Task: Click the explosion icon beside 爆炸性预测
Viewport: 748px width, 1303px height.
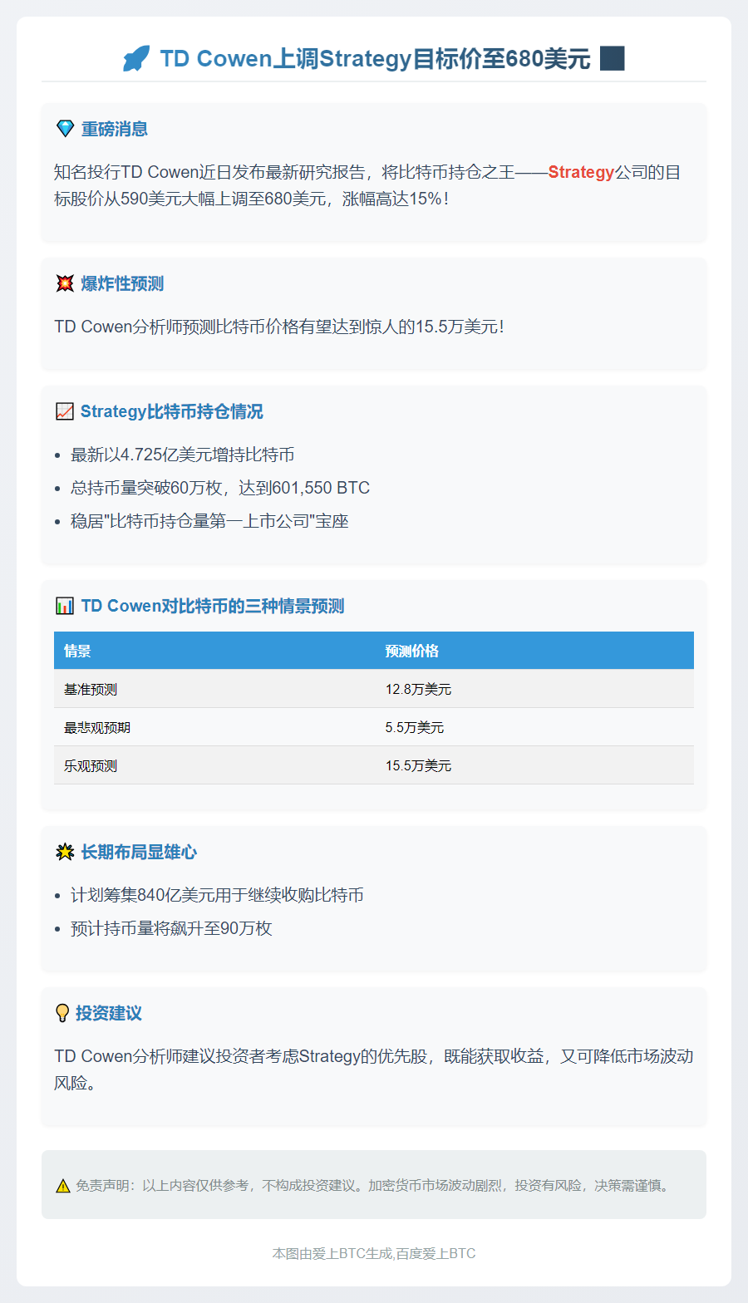Action: tap(65, 283)
